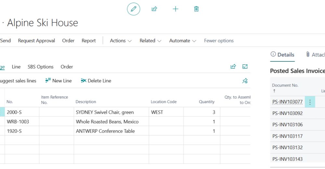Switch to the Details tab
325x169 pixels.
pos(282,55)
